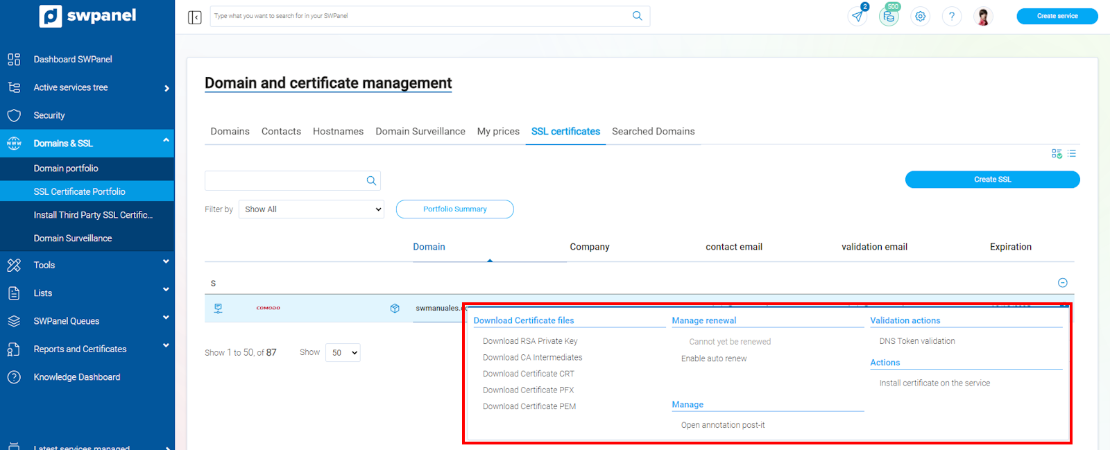This screenshot has height=450, width=1110.
Task: Click the user profile avatar
Action: 983,17
